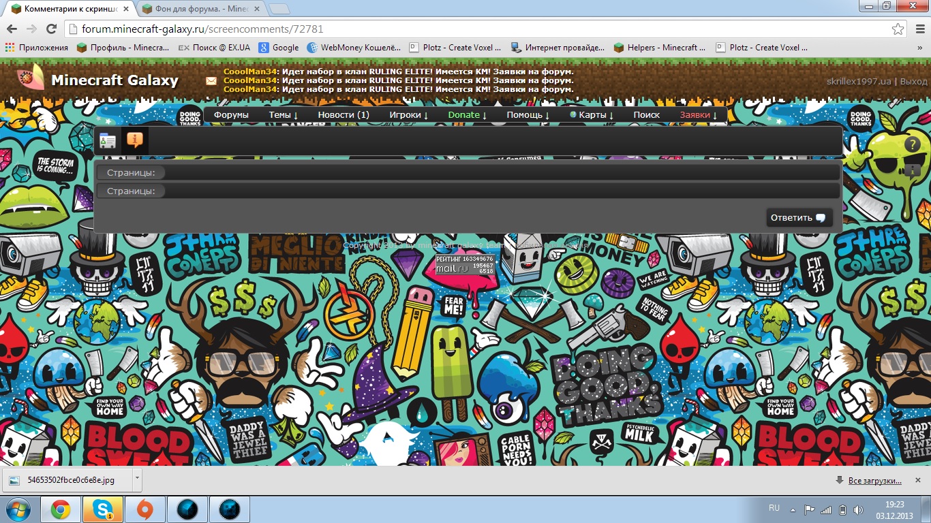Reload the page with the refresh icon
931x523 pixels.
51,29
